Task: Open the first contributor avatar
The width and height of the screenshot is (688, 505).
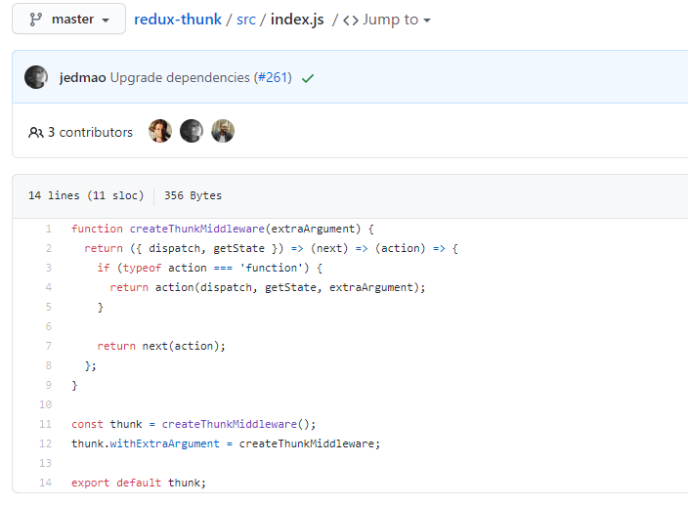Action: click(x=160, y=131)
